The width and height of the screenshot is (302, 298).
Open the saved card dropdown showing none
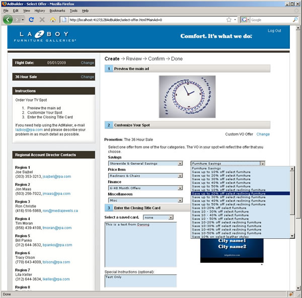click(158, 217)
